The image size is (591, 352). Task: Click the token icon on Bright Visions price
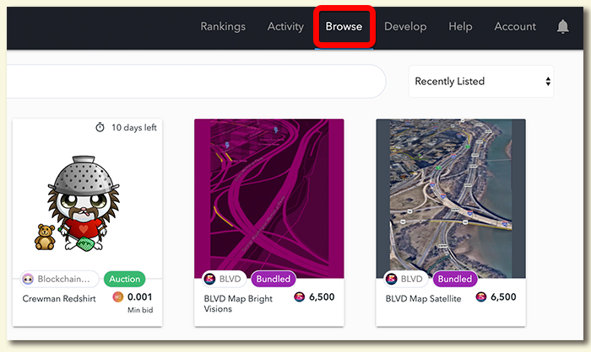click(x=299, y=297)
